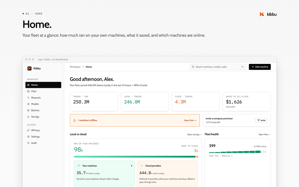Click the search magnifier icon

[x=193, y=67]
